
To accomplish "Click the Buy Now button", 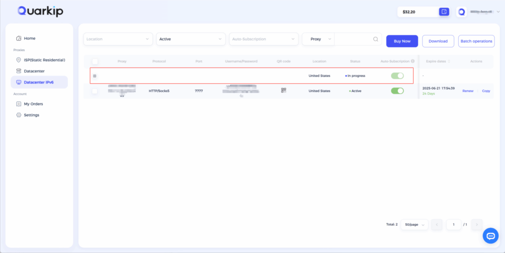I will pos(402,41).
